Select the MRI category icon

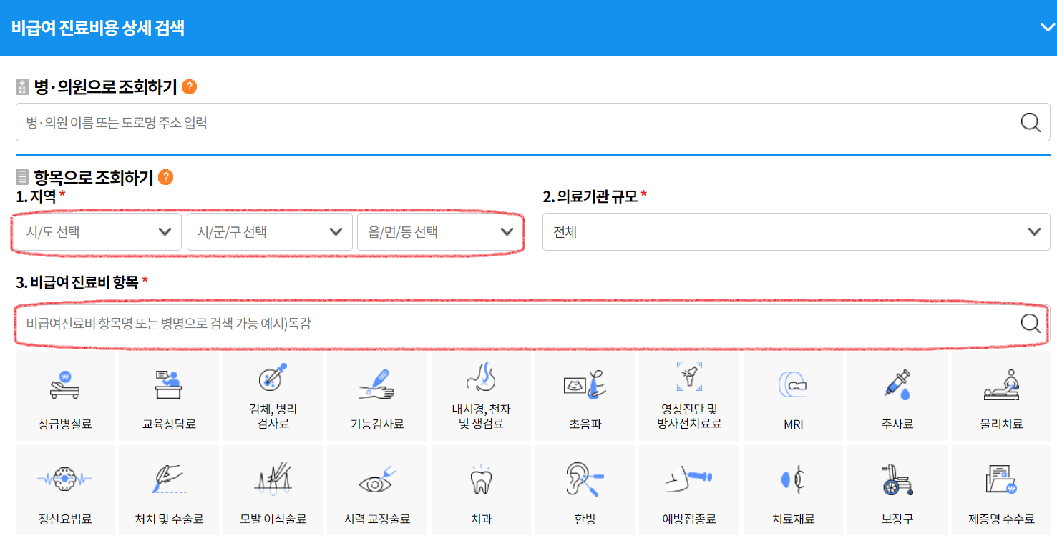coord(792,397)
